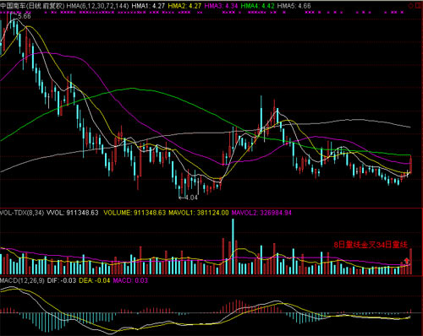The height and width of the screenshot is (336, 423).
Task: Select the green HMA4: 4.42 value
Action: pos(257,6)
